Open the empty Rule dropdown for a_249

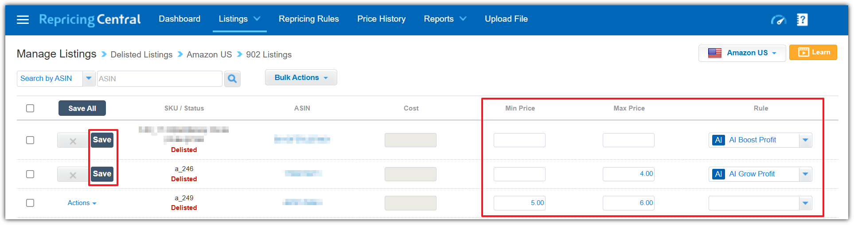tap(805, 203)
